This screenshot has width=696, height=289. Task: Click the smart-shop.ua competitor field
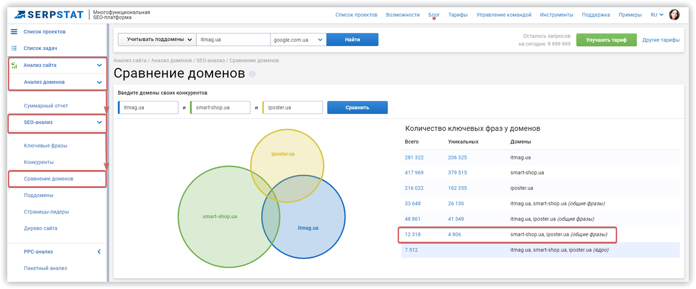pos(220,107)
